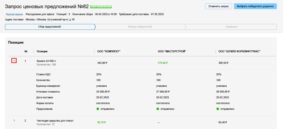Click the Количество: 12 label in row 2

click(x=46, y=124)
